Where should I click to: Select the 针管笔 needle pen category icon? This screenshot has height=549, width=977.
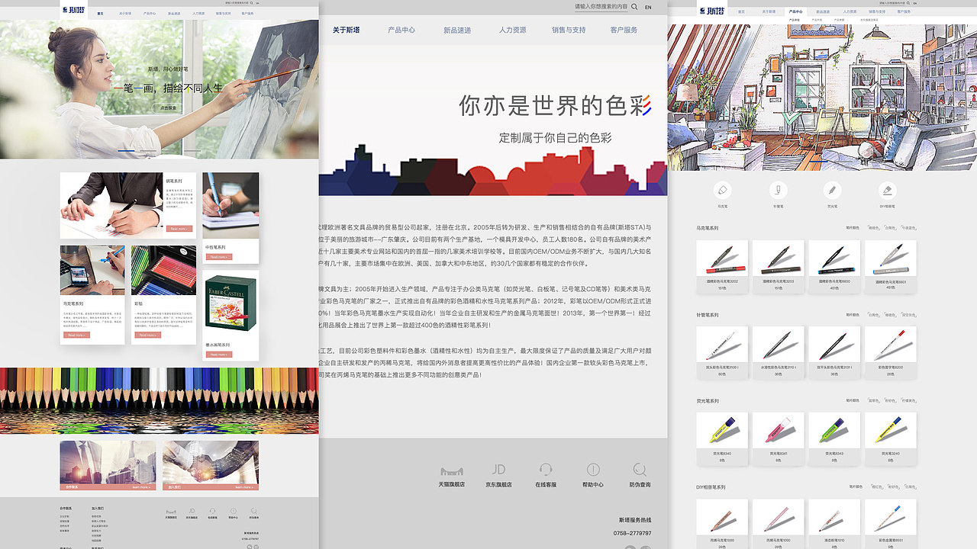click(779, 189)
